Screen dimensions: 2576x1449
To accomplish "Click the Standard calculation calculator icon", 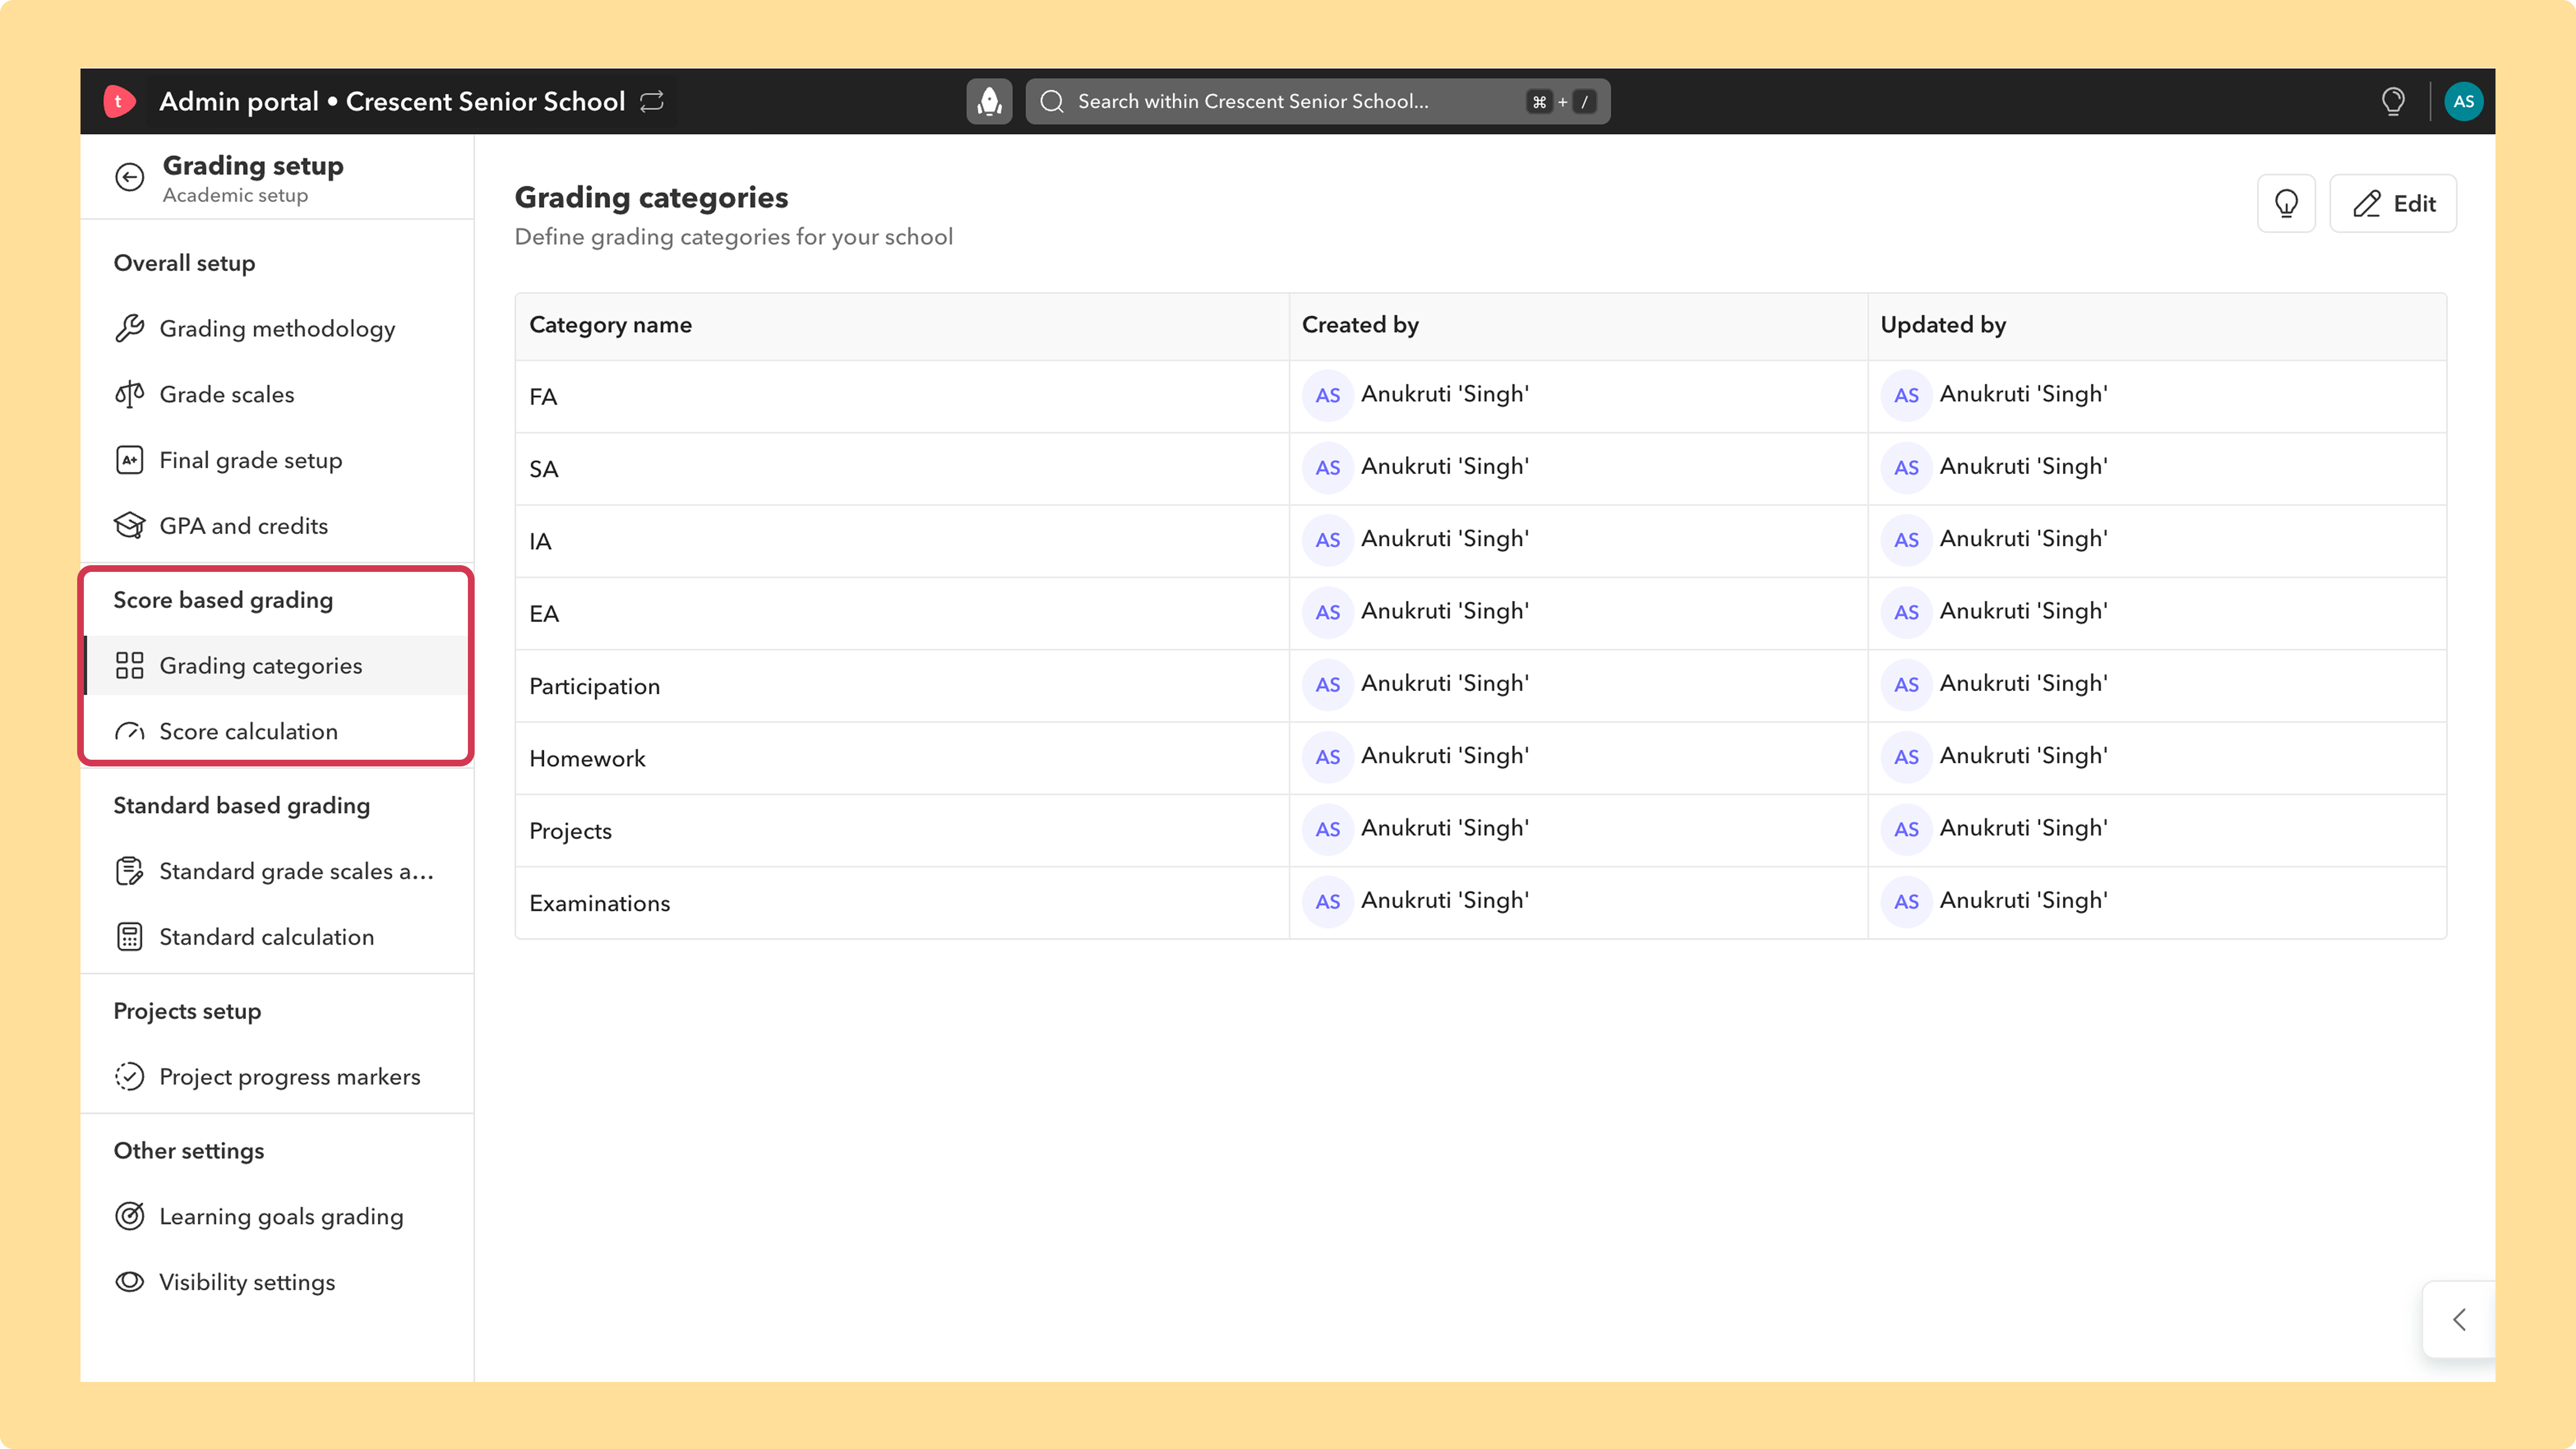I will (x=130, y=937).
